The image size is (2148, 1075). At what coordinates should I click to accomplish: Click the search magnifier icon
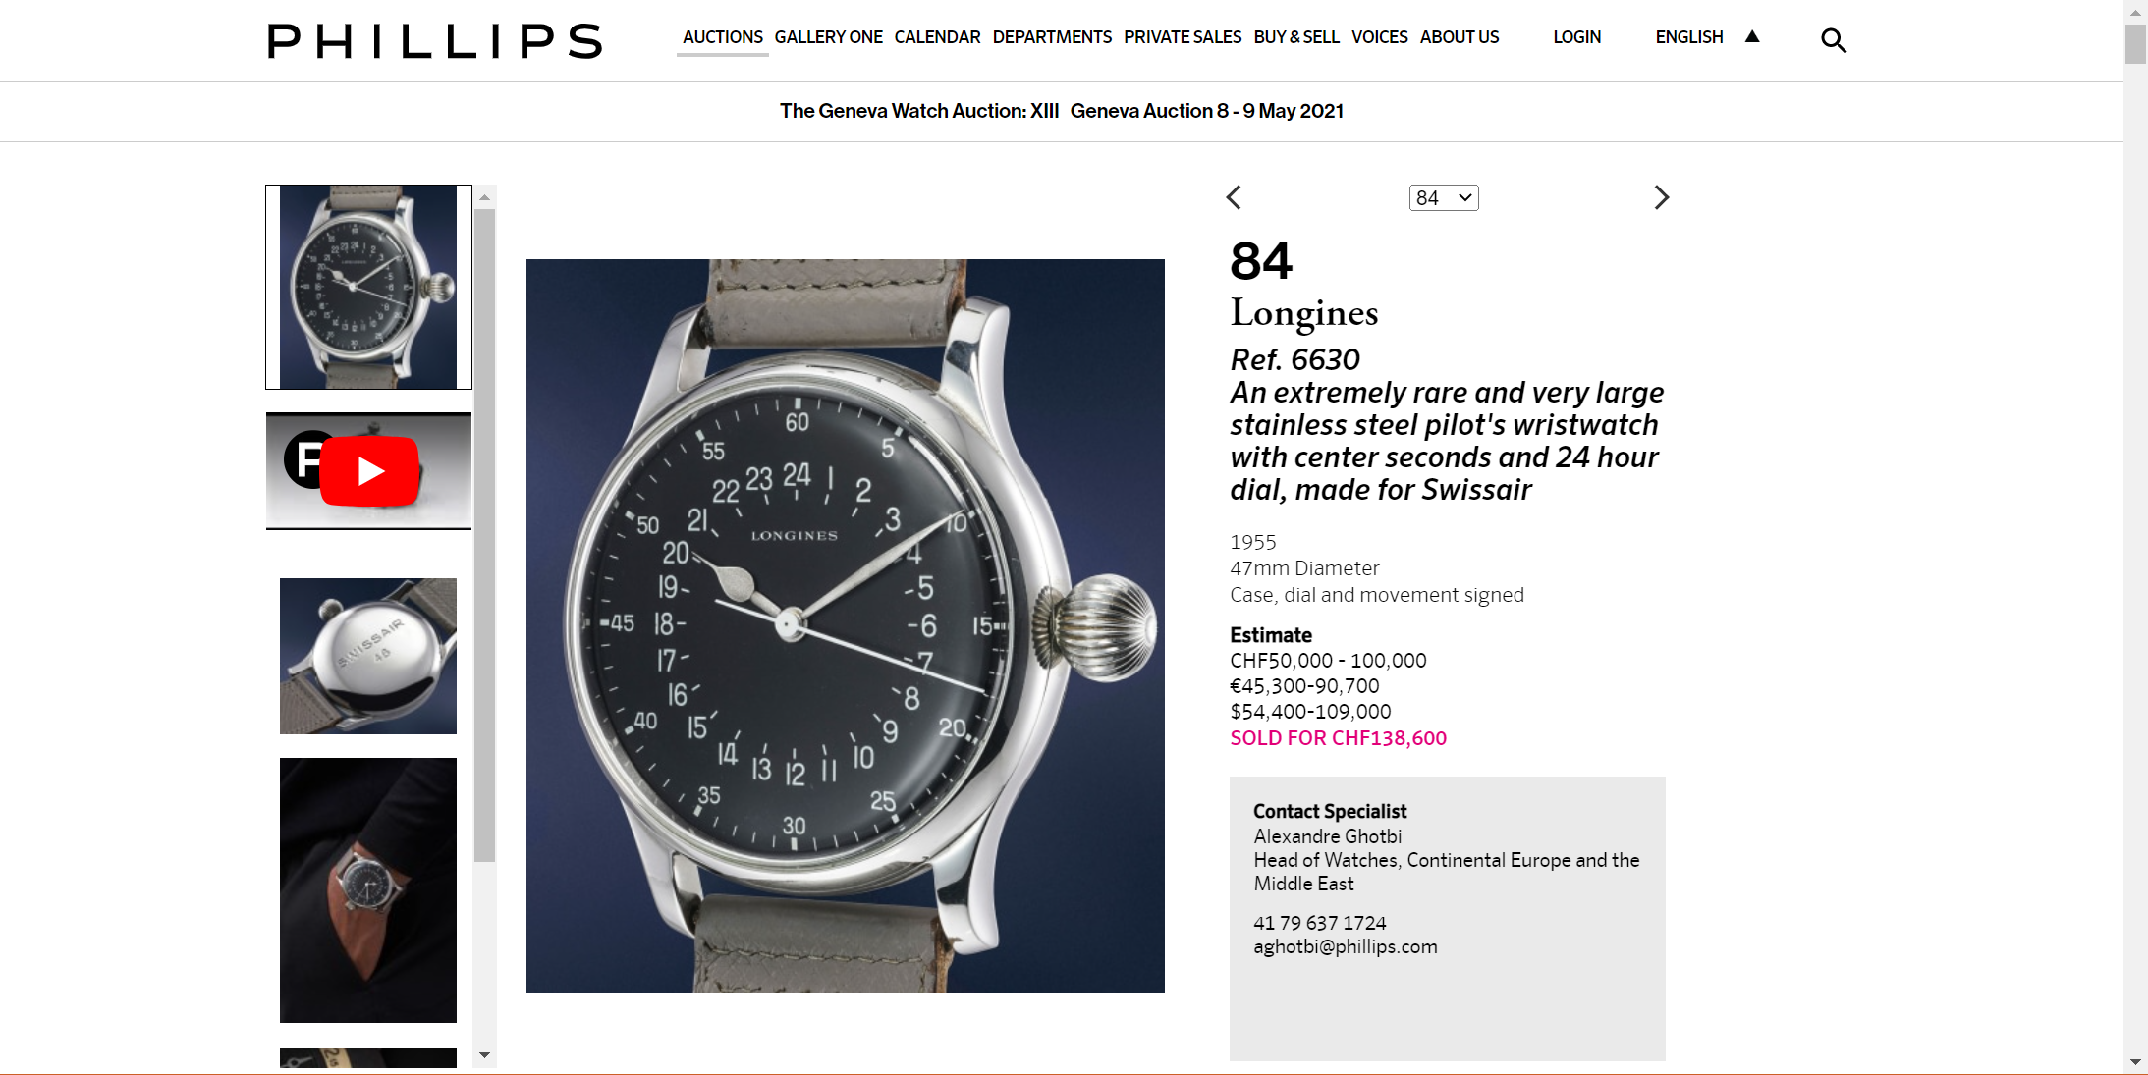[x=1833, y=40]
